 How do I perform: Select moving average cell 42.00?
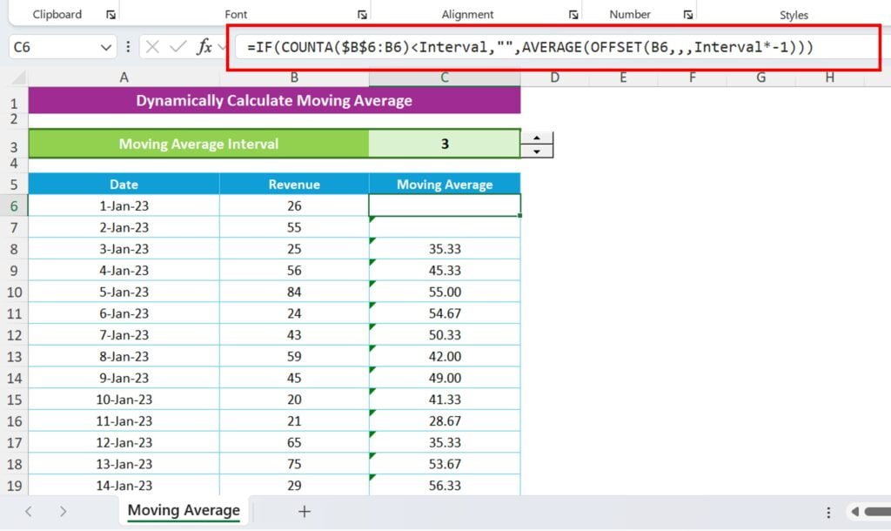click(x=445, y=356)
